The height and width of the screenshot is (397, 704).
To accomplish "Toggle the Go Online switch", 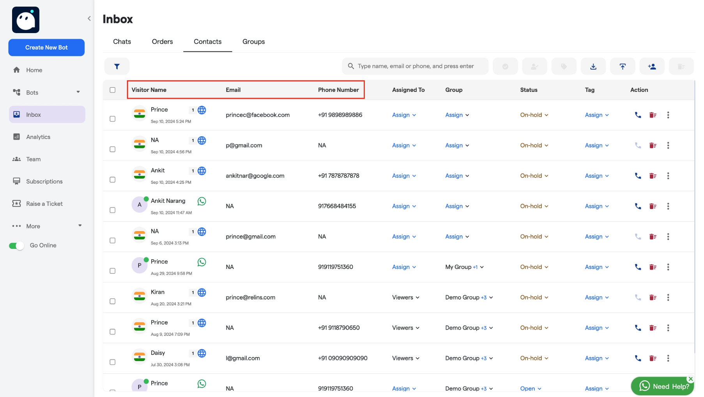I will tap(16, 246).
